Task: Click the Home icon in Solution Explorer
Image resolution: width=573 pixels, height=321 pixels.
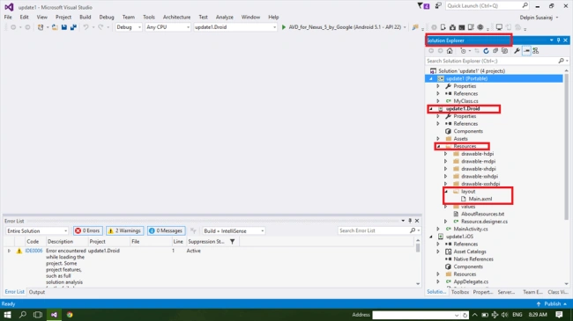Action: [450, 51]
